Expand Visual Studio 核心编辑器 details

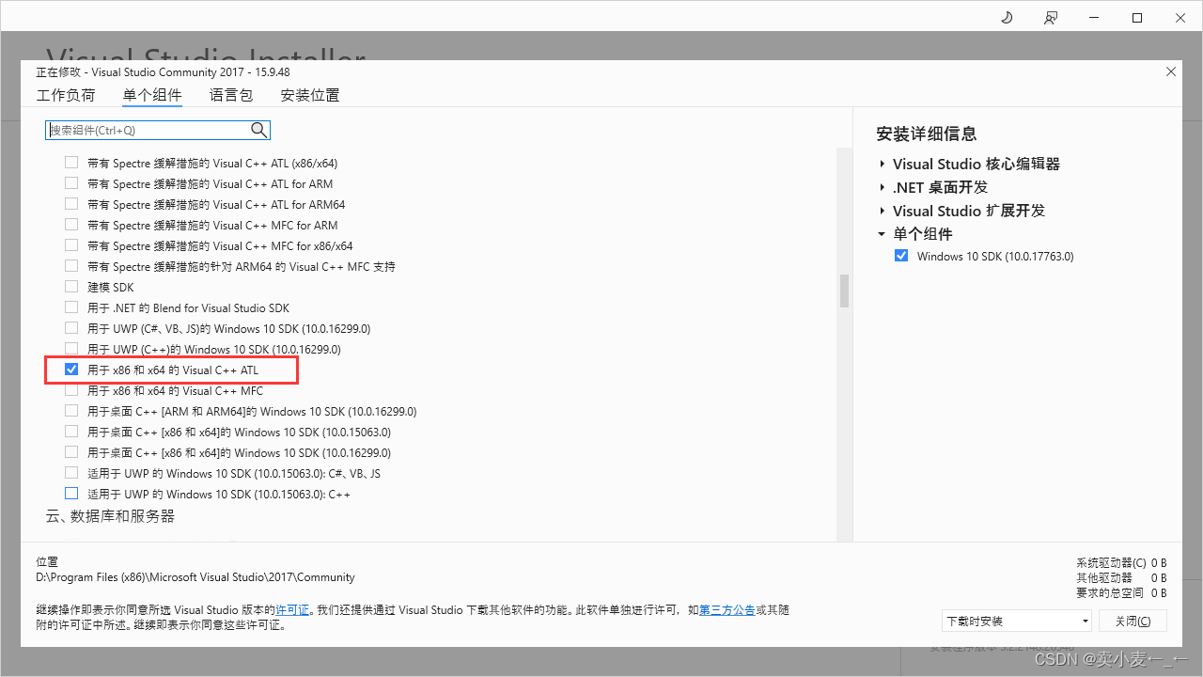[882, 165]
